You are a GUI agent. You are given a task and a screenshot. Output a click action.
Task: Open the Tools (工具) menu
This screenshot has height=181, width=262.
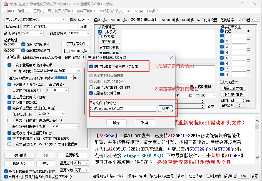(x=39, y=11)
